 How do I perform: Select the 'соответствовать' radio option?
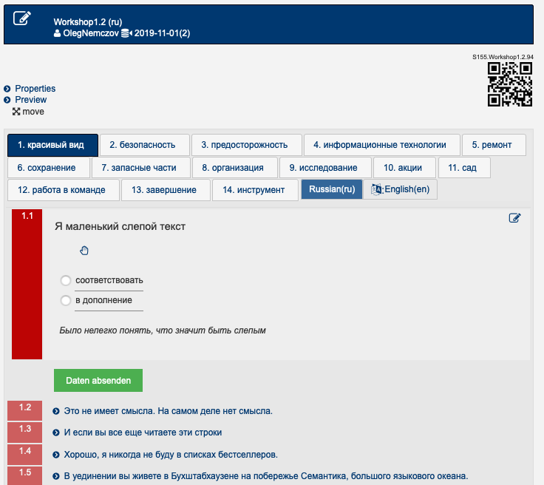click(66, 281)
